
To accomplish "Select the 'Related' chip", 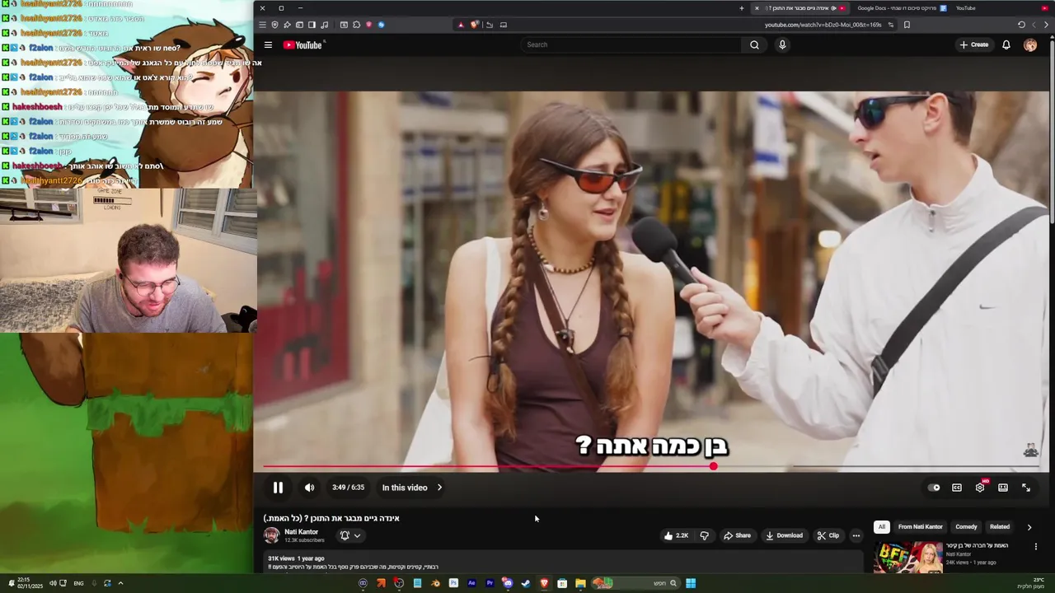I will 1000,527.
